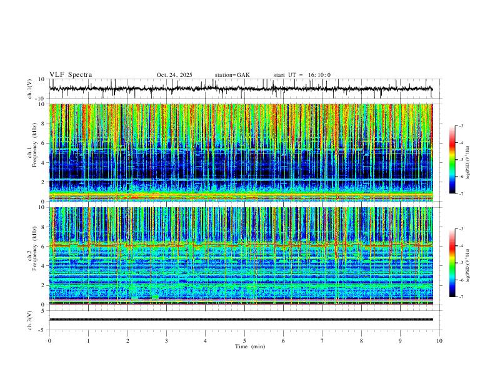Click the lower PSD color scale bar
This screenshot has height=382, width=495.
coord(452,263)
